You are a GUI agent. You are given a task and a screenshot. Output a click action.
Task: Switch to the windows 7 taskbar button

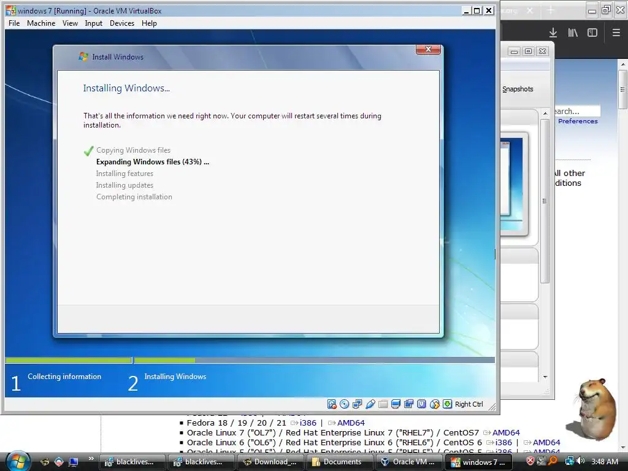point(478,462)
